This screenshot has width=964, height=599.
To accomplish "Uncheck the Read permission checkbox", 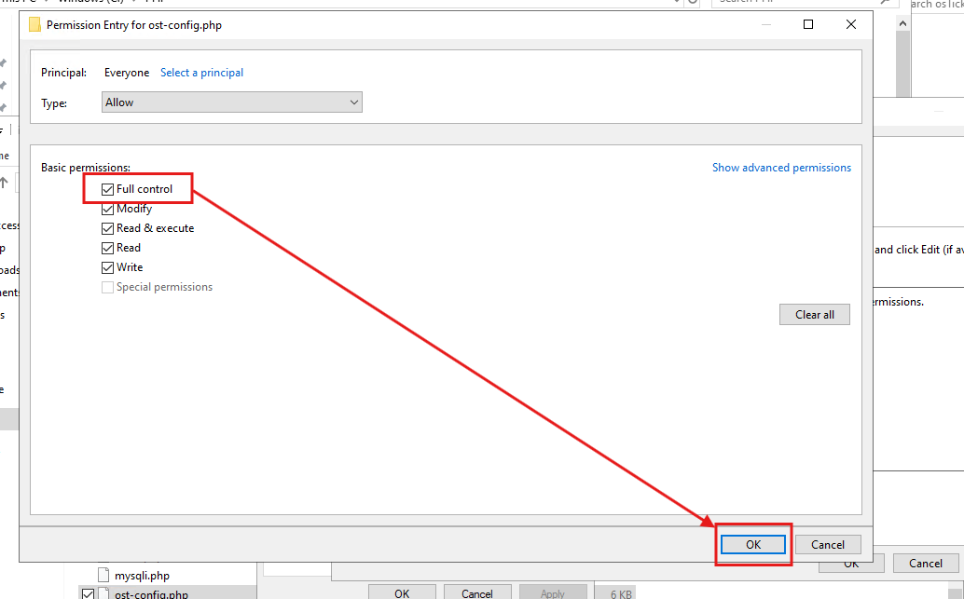I will (x=107, y=248).
